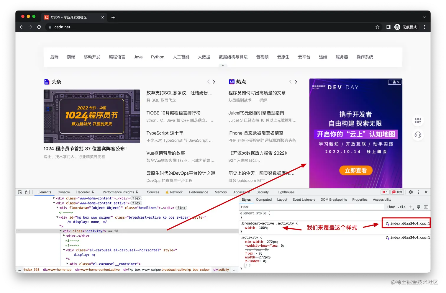446x293 pixels.
Task: Open the 人工智能 category link
Action: pyautogui.click(x=181, y=57)
